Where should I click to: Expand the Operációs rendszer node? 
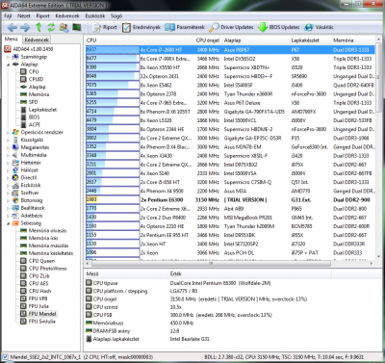click(9, 132)
